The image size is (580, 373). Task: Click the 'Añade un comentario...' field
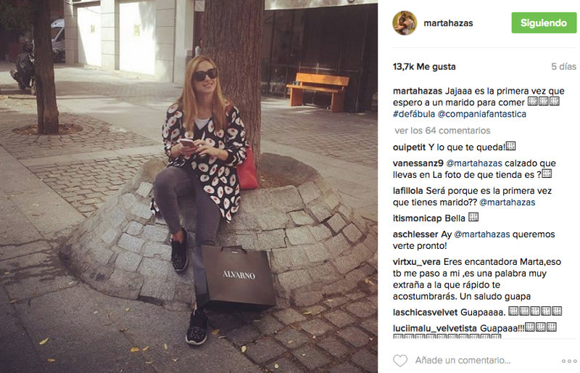(x=463, y=360)
